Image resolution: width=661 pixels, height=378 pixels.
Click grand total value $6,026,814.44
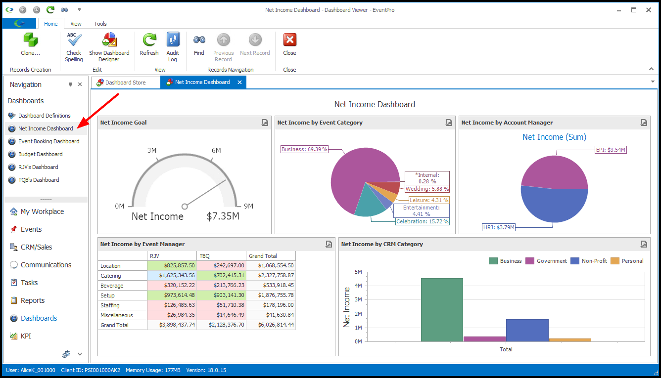tap(271, 325)
